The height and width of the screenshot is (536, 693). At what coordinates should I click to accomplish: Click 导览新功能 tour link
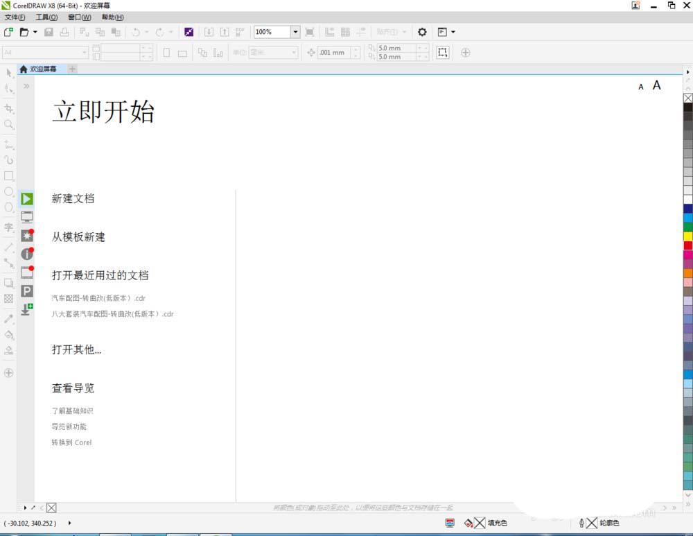point(69,426)
